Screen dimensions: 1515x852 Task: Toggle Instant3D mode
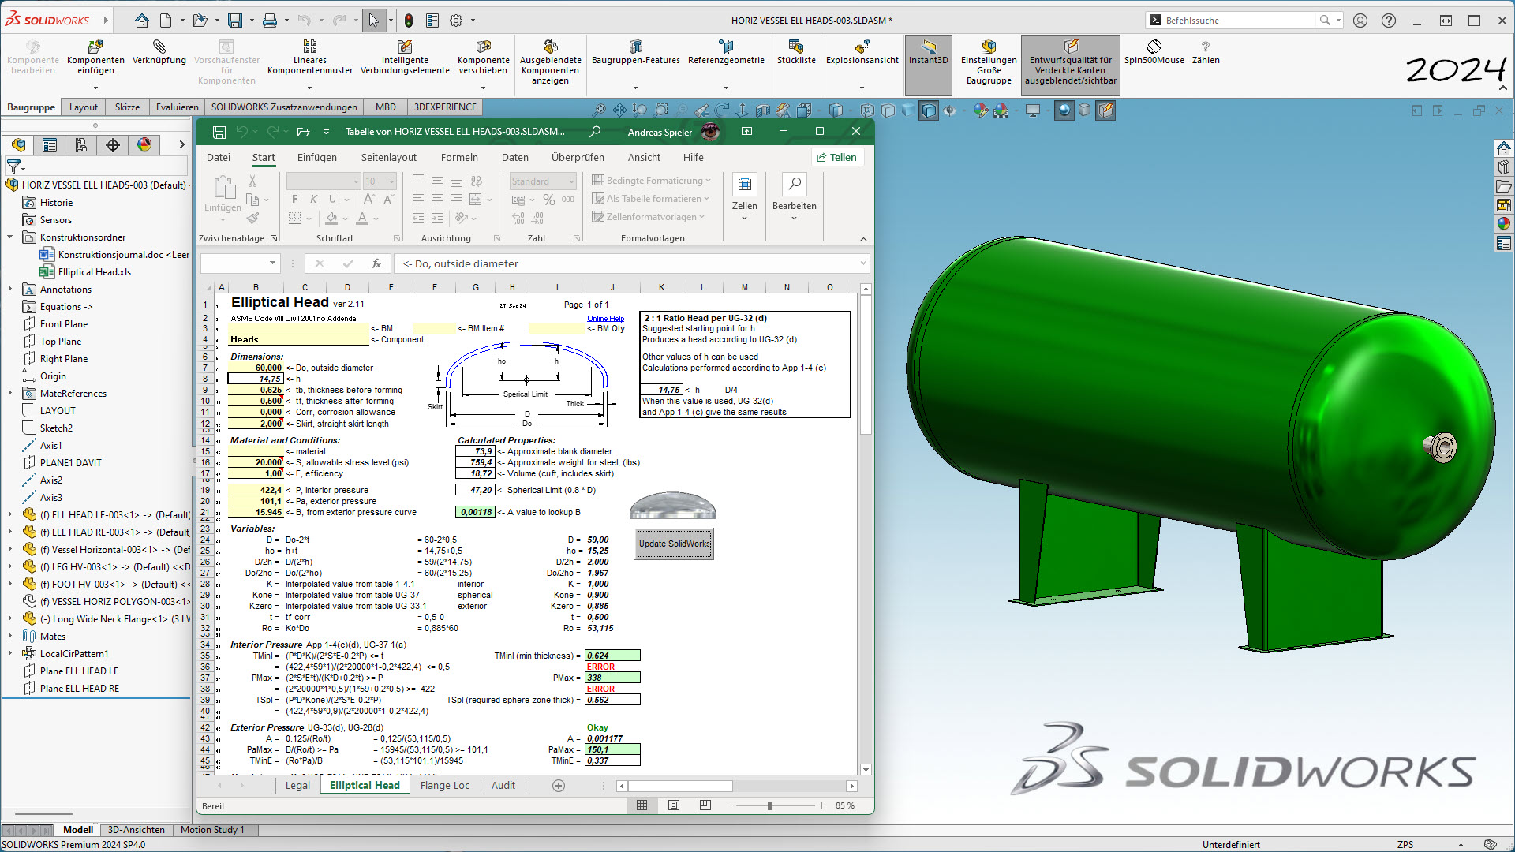coord(928,65)
